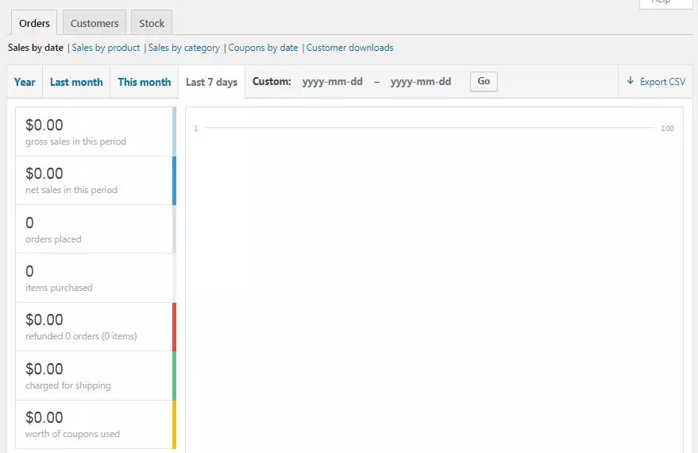Screen dimensions: 698x453
Task: Select the Last 7 days range
Action: (212, 82)
